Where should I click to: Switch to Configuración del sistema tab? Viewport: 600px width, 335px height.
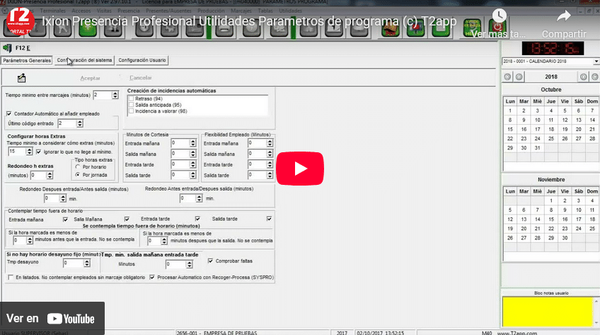tap(85, 60)
